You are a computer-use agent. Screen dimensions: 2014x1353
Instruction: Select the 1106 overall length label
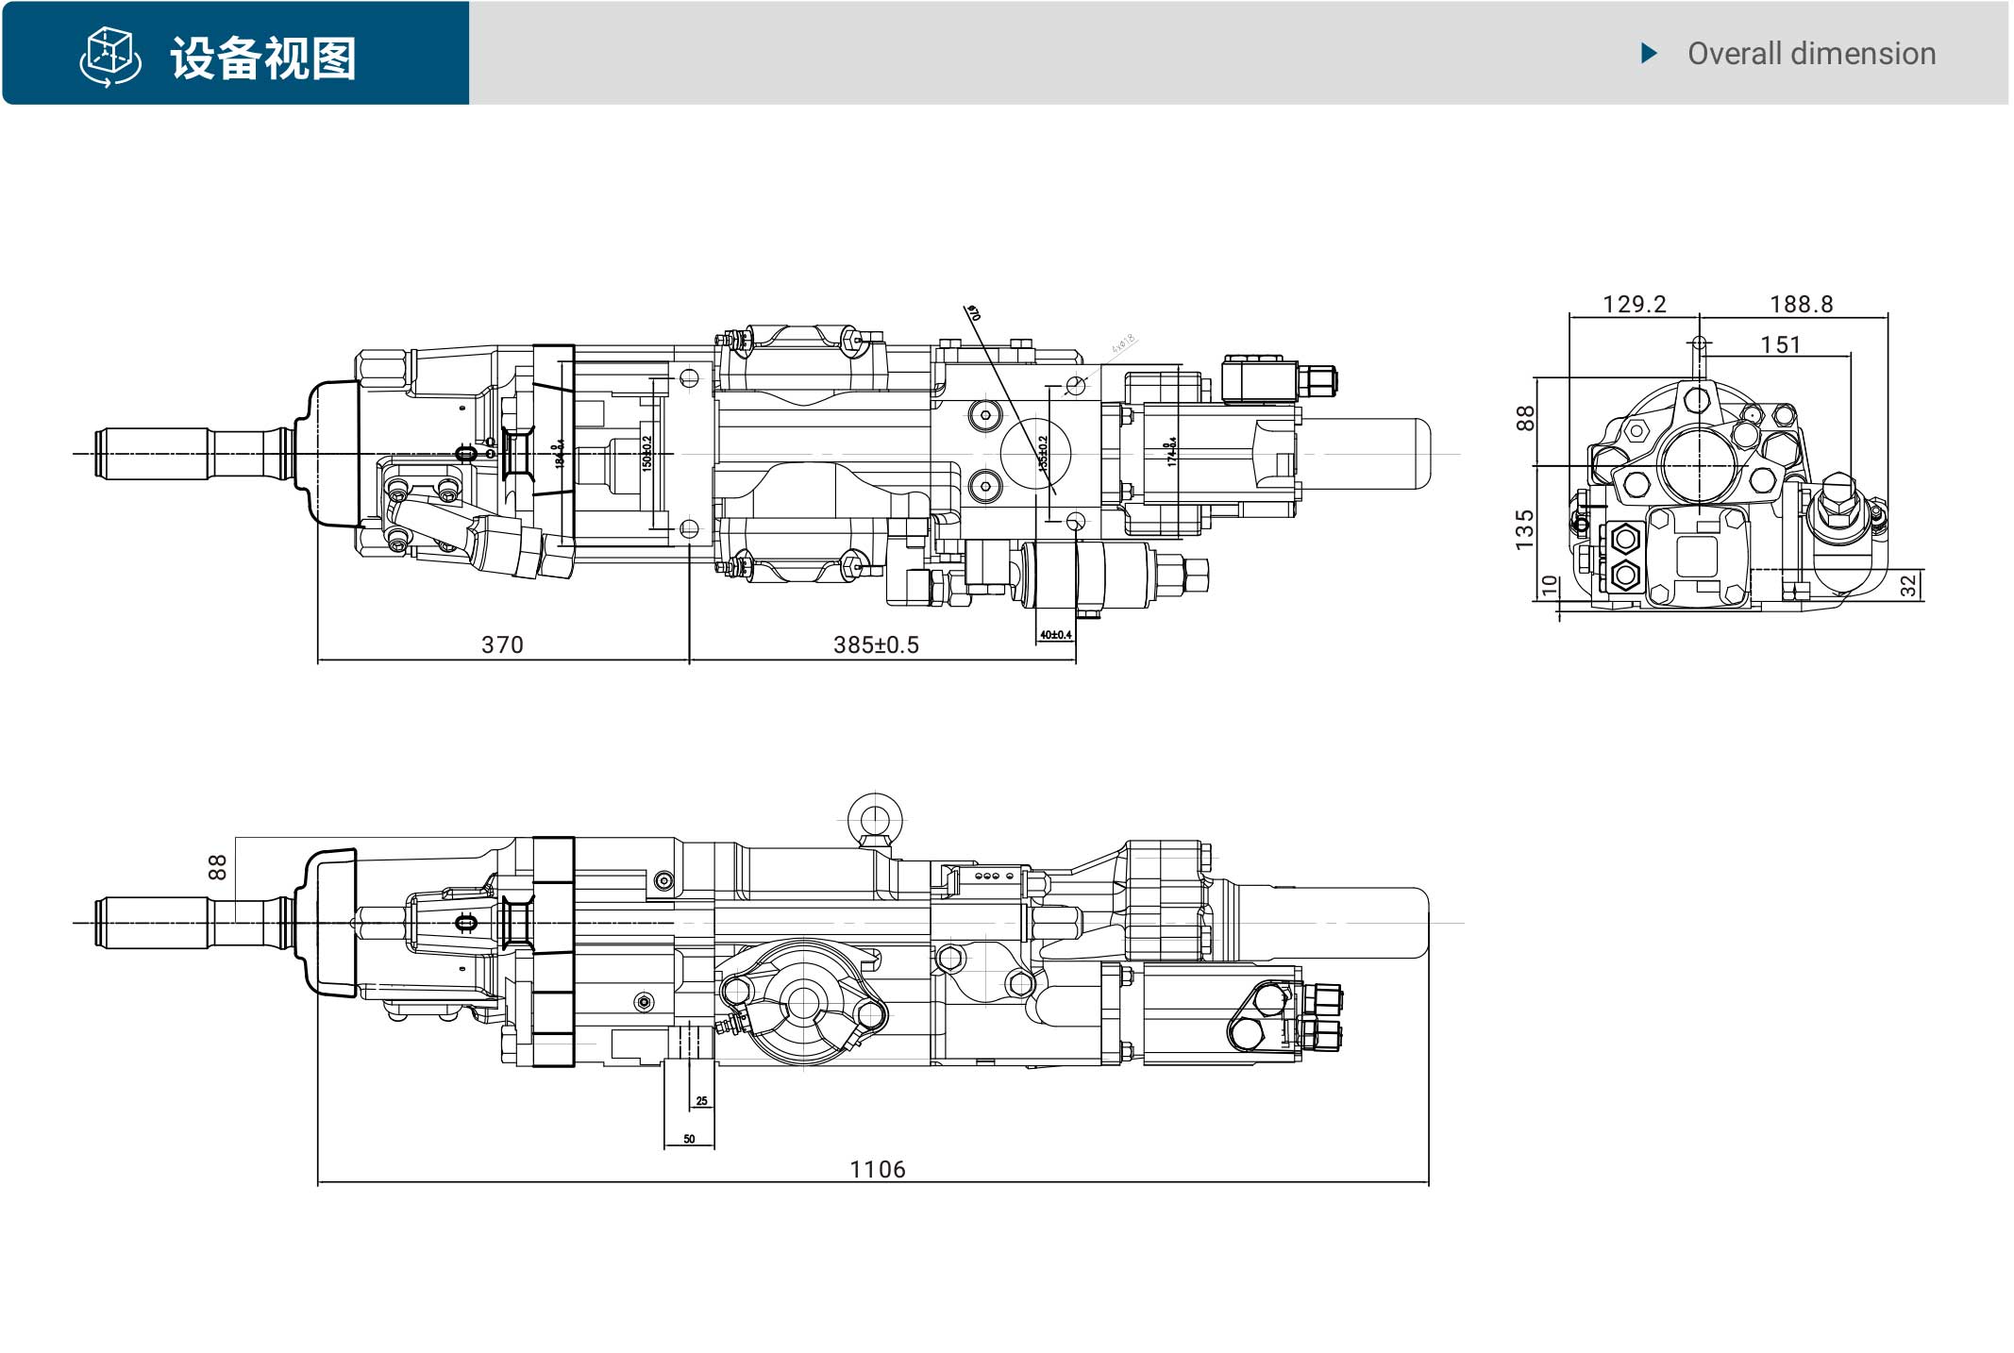tap(878, 1169)
